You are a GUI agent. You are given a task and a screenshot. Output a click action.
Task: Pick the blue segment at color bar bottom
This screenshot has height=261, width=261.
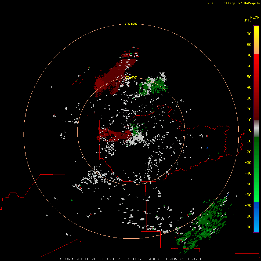(256, 217)
